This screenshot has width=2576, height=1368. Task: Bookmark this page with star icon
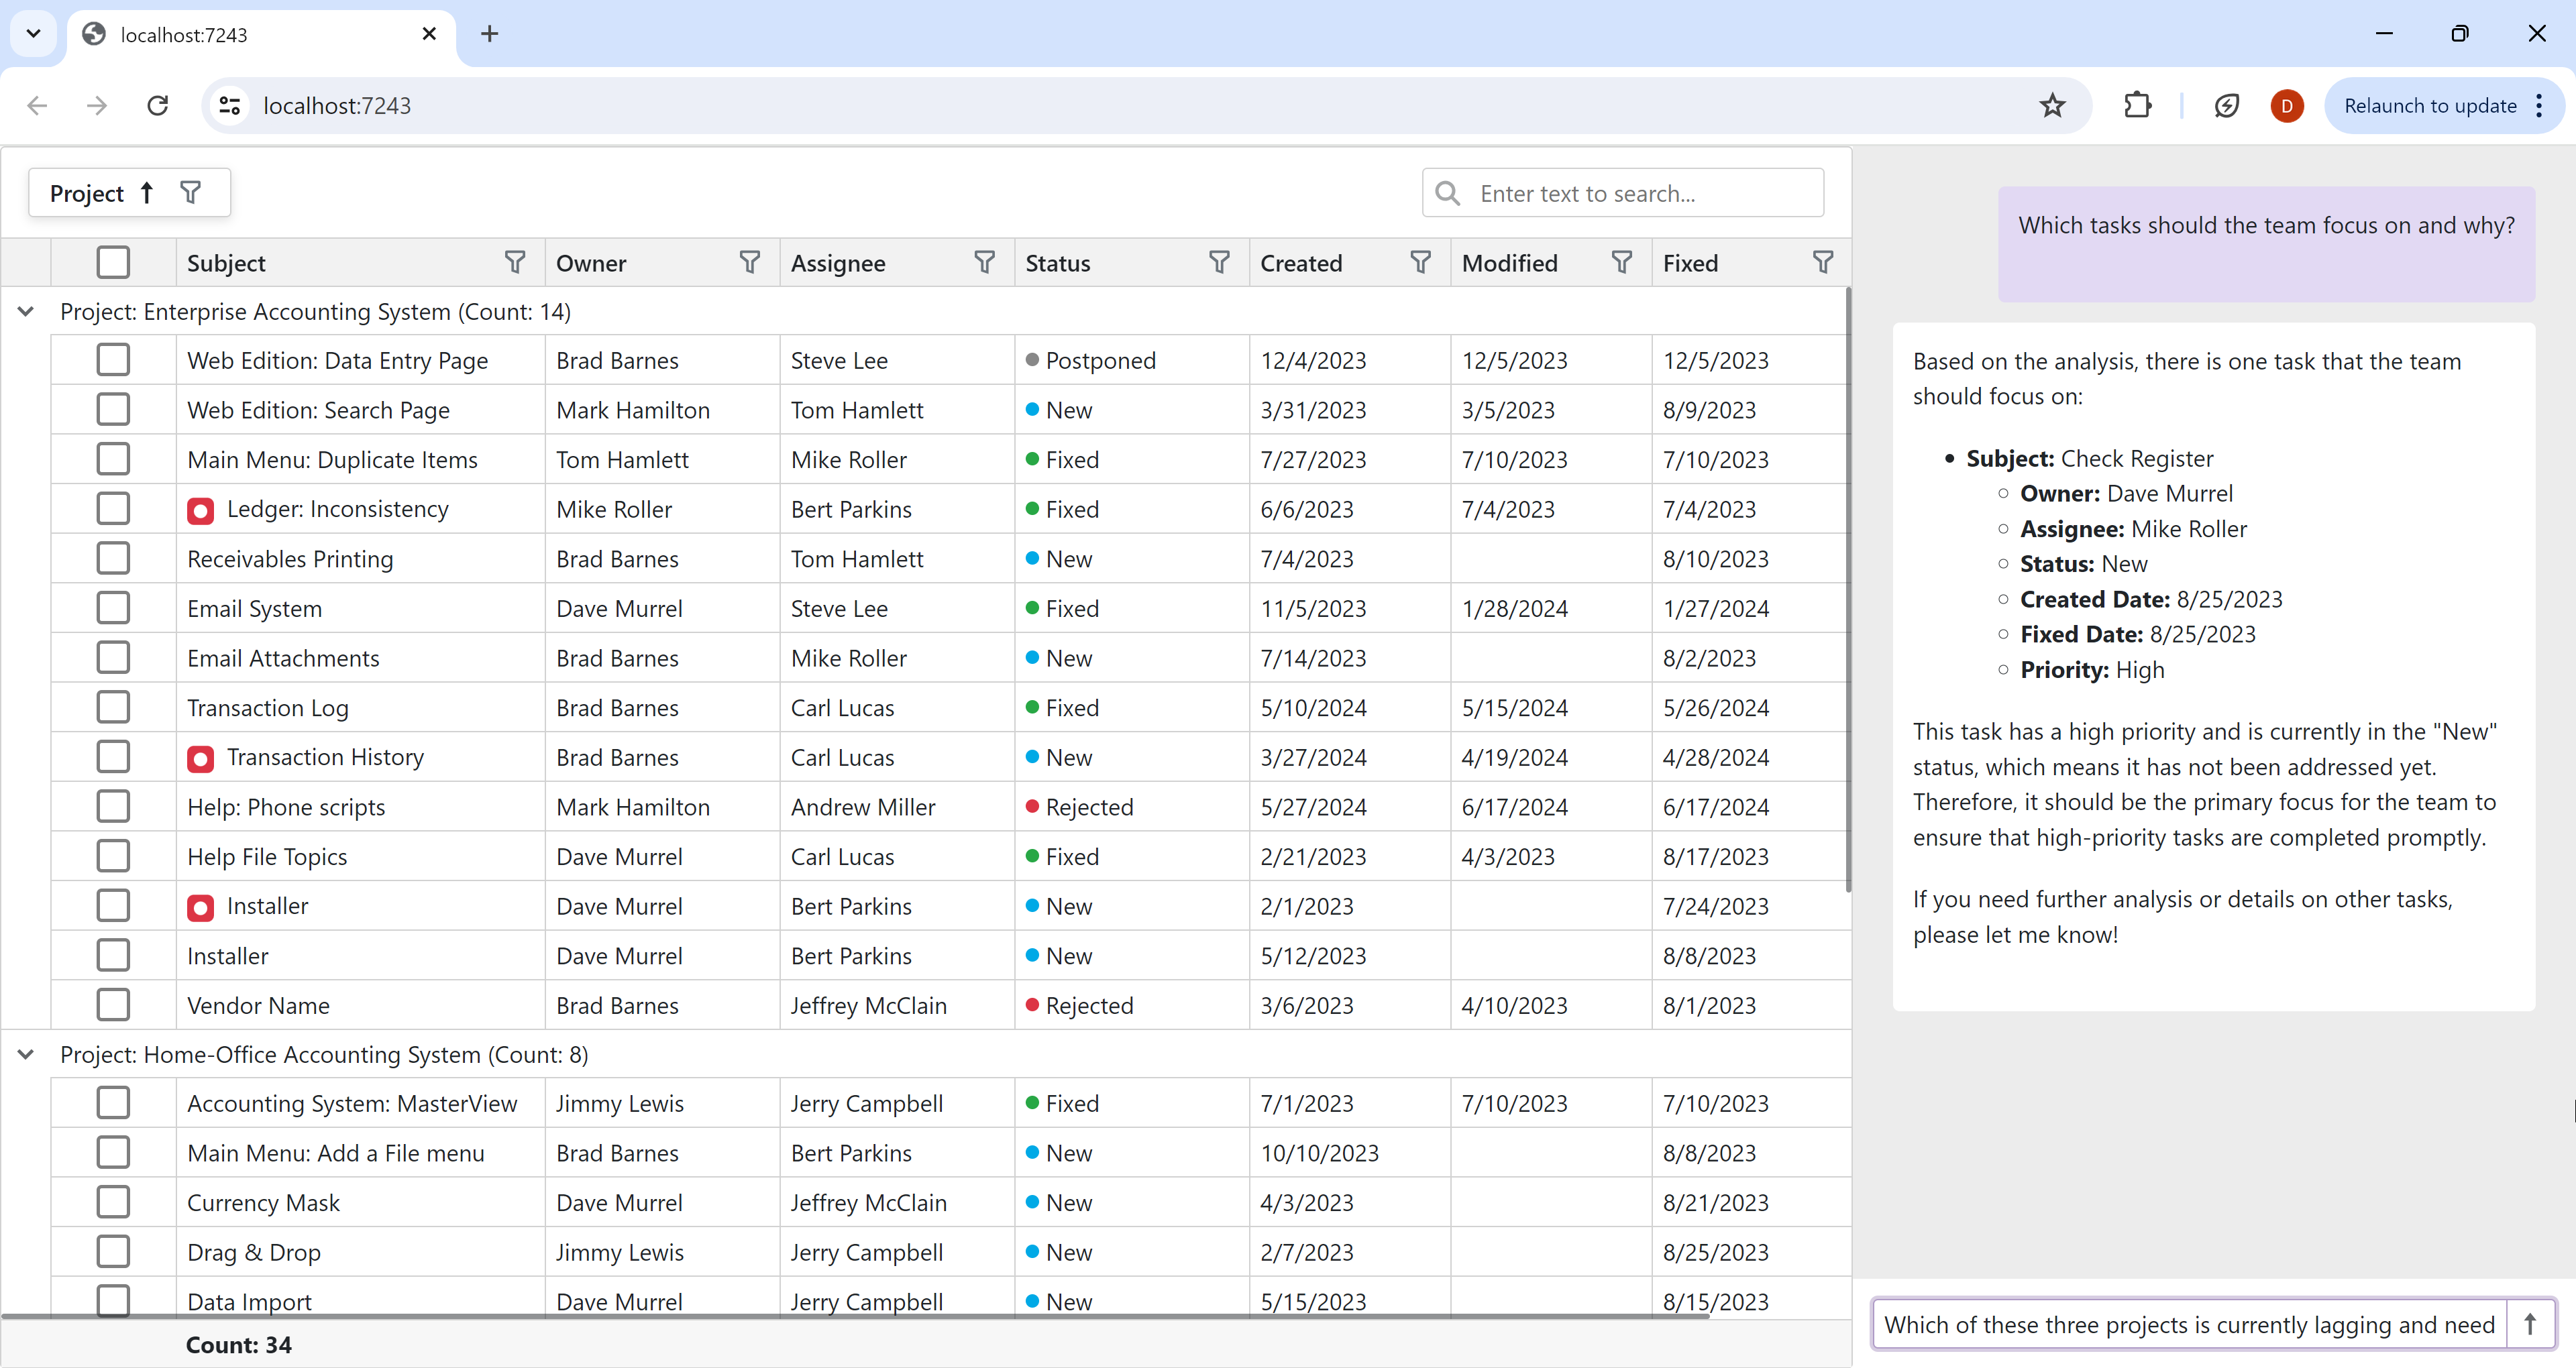[x=2052, y=106]
